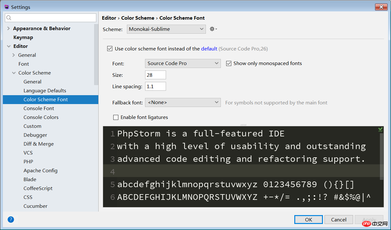Click line number 4 in preview gutter
Viewport: 391px width, 230px height.
click(112, 172)
